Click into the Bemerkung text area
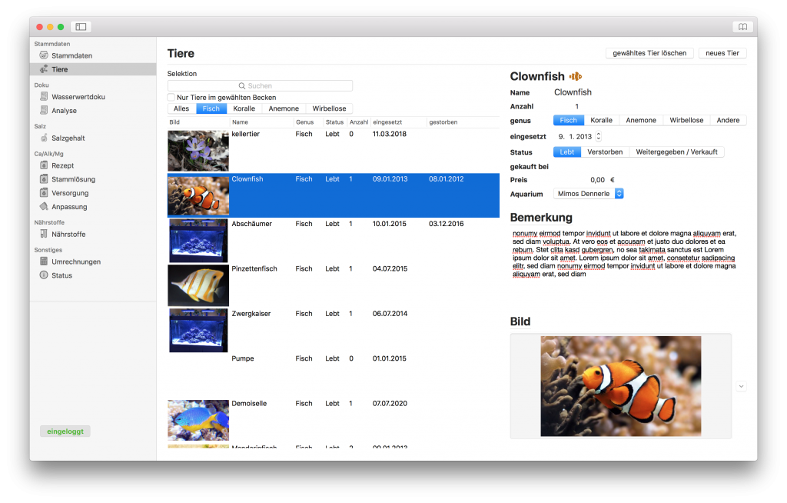 click(624, 254)
